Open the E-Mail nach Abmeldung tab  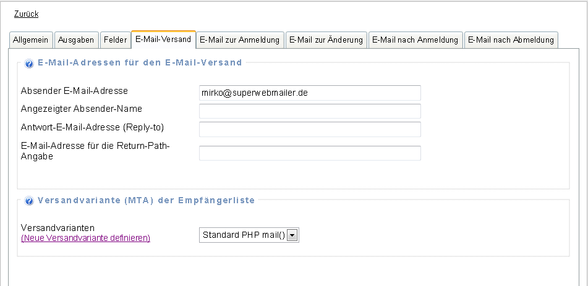tap(511, 40)
